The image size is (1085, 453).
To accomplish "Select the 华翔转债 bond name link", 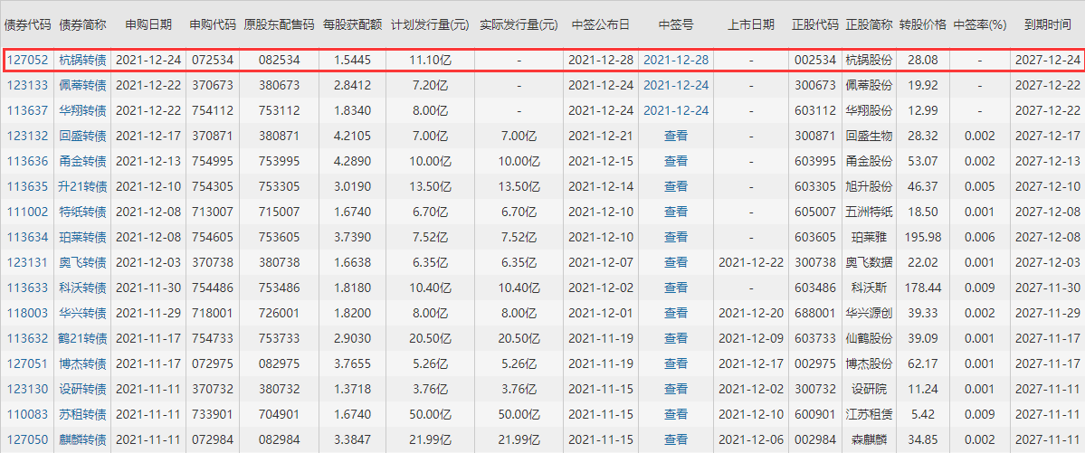I will [x=82, y=110].
